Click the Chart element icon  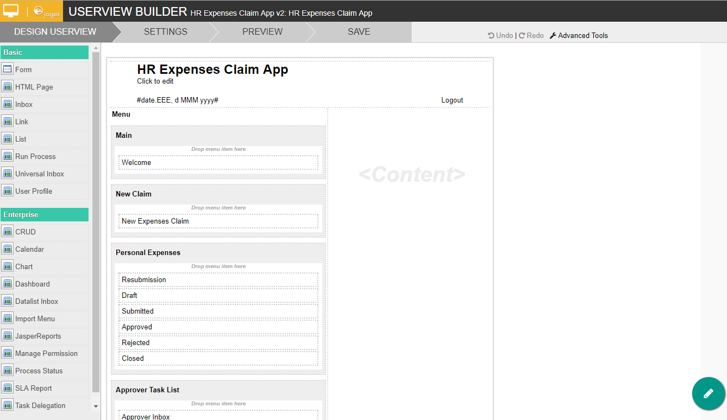coord(7,266)
